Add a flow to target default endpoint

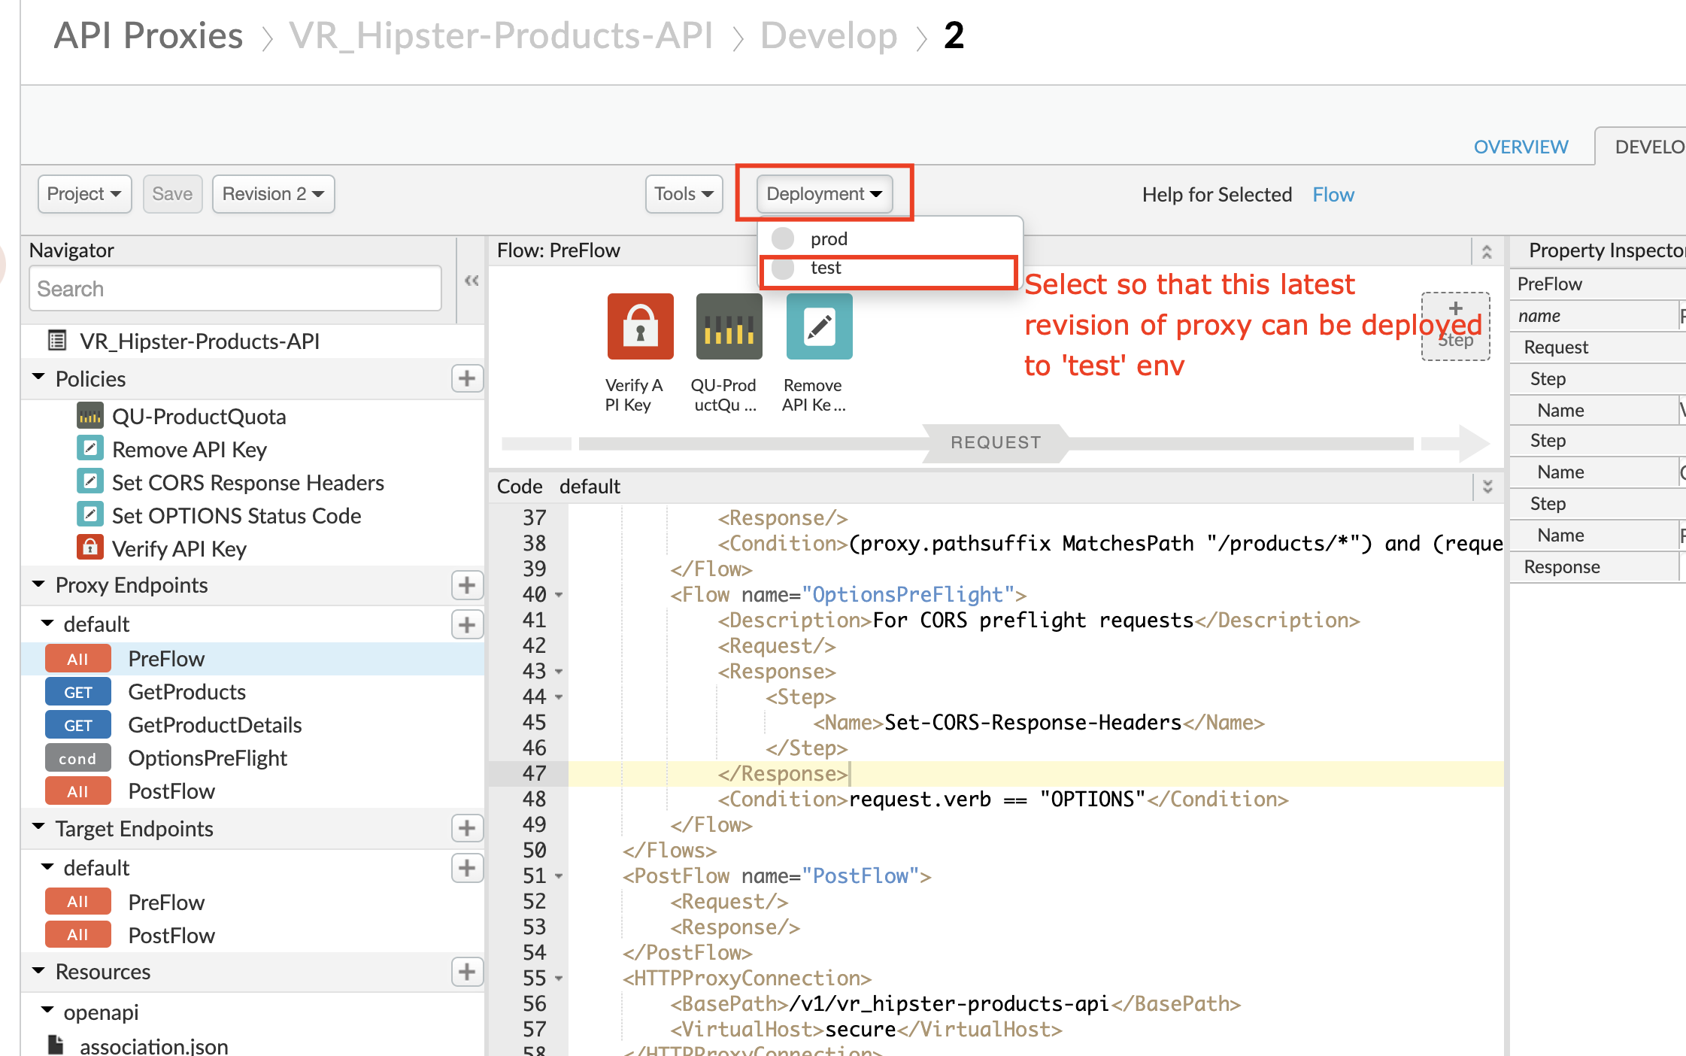click(467, 868)
